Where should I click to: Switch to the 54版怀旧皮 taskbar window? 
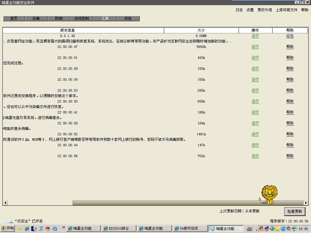190,228
